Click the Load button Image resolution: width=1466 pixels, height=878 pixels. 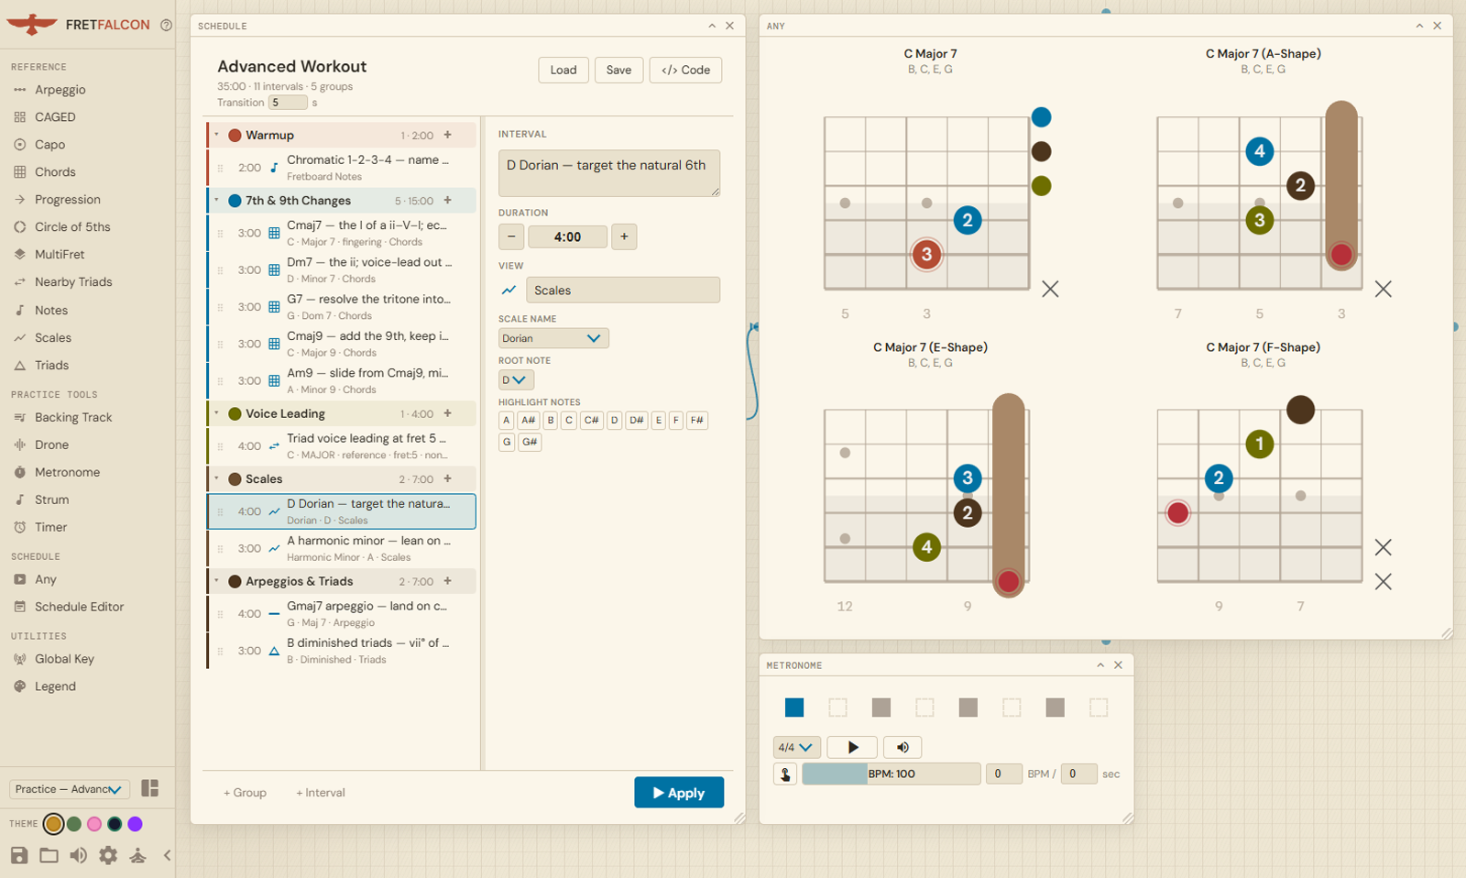click(563, 70)
